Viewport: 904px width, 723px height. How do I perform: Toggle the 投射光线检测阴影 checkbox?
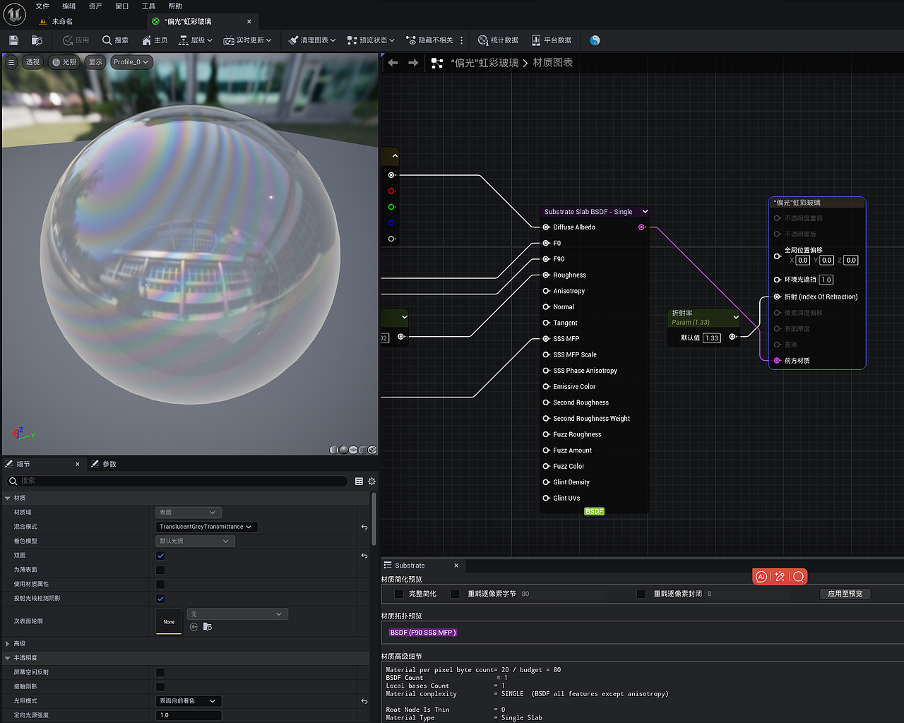(160, 599)
